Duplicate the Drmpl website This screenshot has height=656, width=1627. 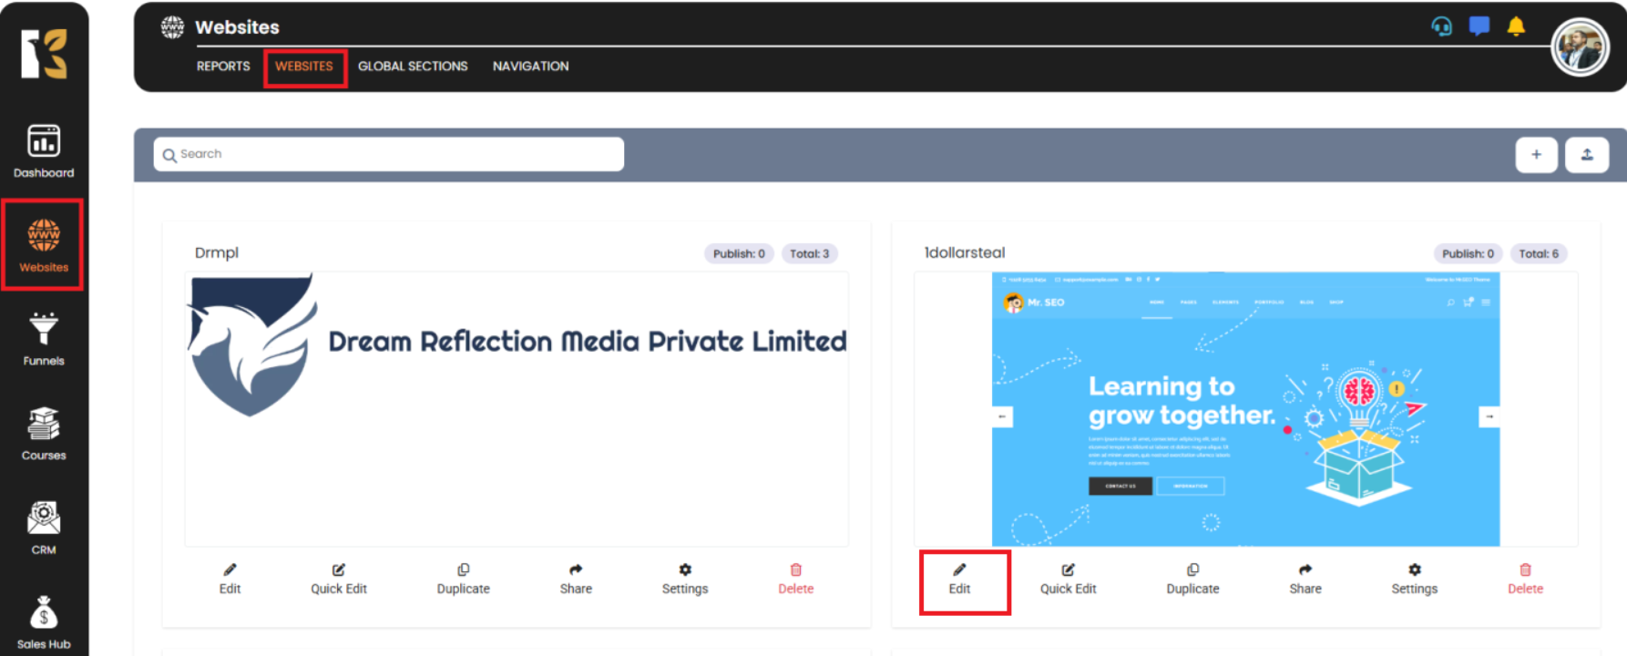click(463, 579)
